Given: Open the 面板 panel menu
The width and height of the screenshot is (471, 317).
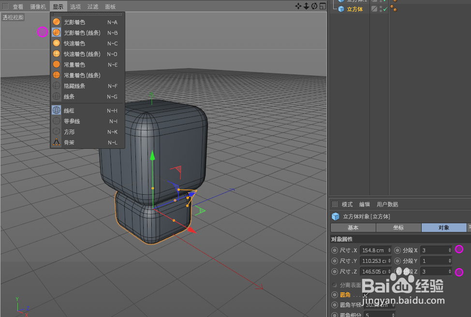Looking at the screenshot, I should point(110,7).
